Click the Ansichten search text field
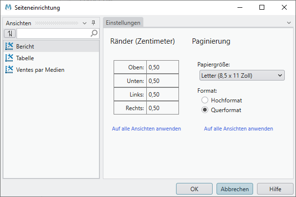This screenshot has width=296, height=197. point(54,33)
